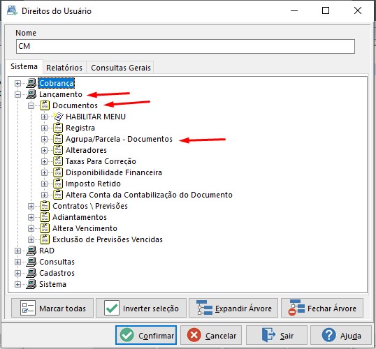Click the Expandir Árvore button
Viewport: 376px width, 349px height.
(233, 309)
